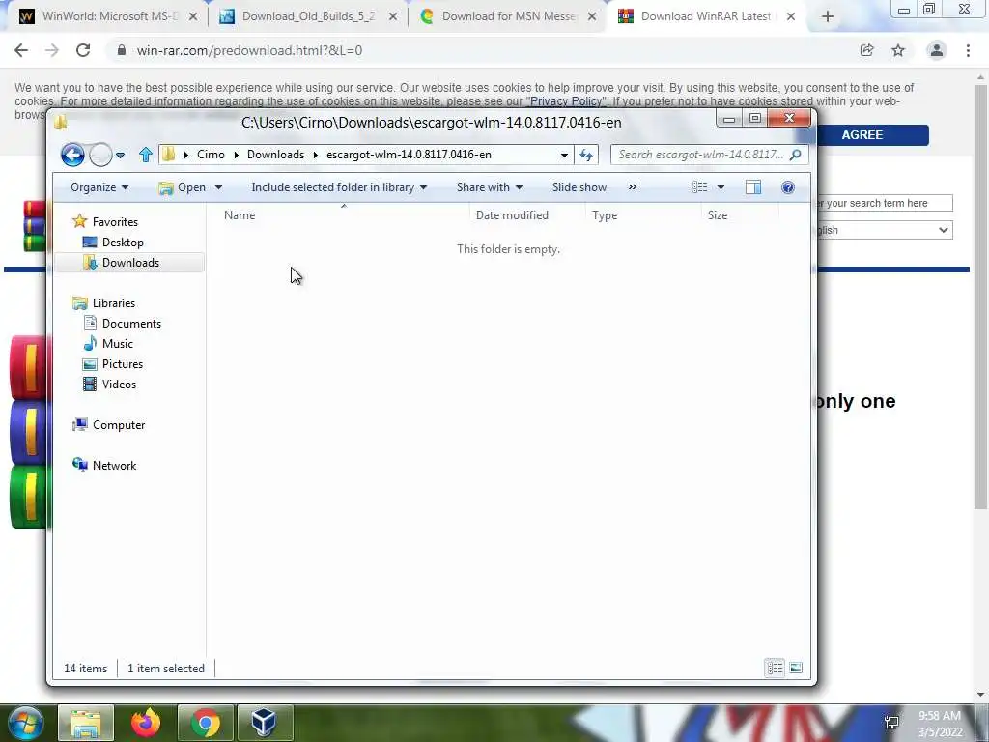Click Chrome's back arrow

tap(21, 50)
